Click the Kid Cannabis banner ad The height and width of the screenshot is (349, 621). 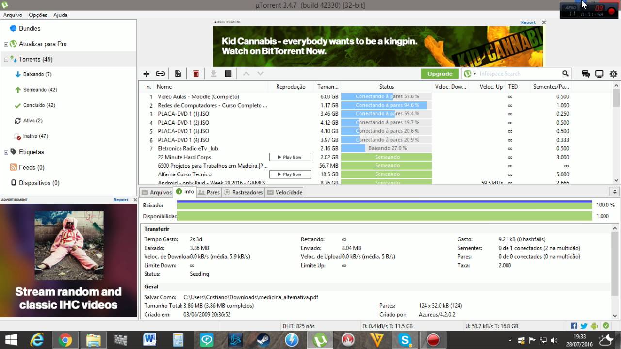pyautogui.click(x=378, y=46)
